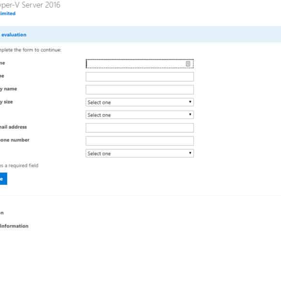Click the blue 'imited' link under title

pyautogui.click(x=8, y=13)
